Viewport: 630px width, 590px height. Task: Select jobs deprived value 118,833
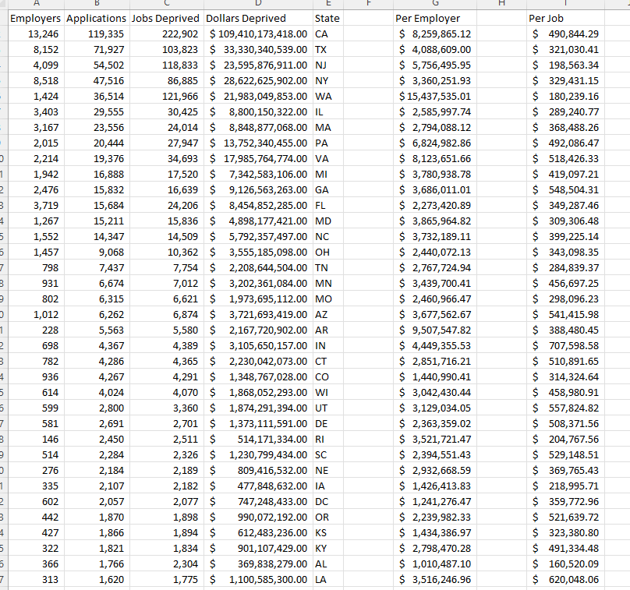[x=167, y=65]
